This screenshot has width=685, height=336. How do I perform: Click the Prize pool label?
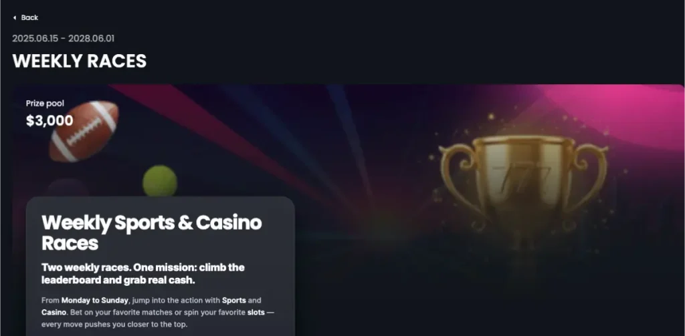tap(45, 104)
